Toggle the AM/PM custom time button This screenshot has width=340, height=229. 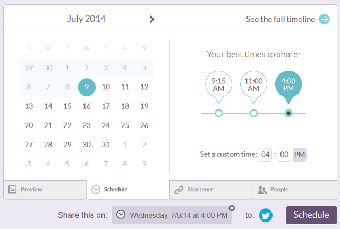(x=300, y=155)
